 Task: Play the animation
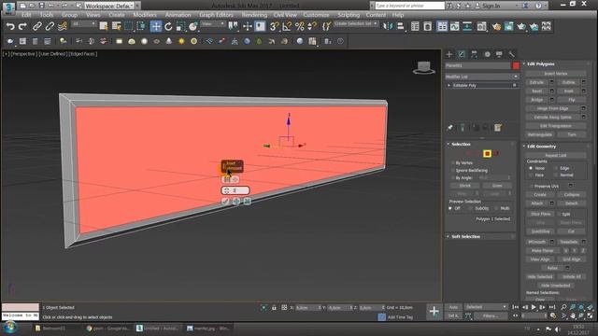pos(534,307)
